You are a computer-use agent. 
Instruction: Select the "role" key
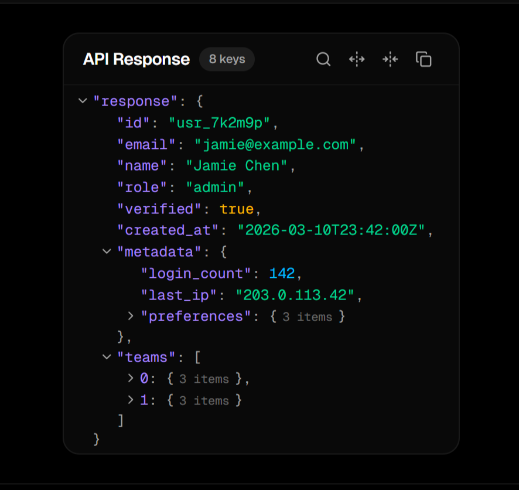pyautogui.click(x=142, y=188)
